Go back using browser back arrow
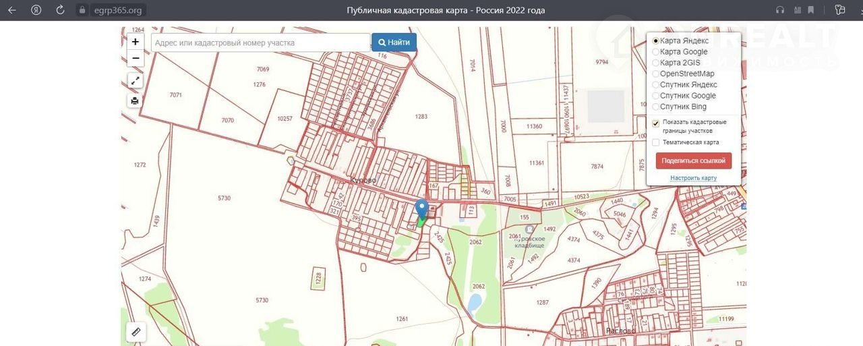This screenshot has height=346, width=863. click(11, 10)
